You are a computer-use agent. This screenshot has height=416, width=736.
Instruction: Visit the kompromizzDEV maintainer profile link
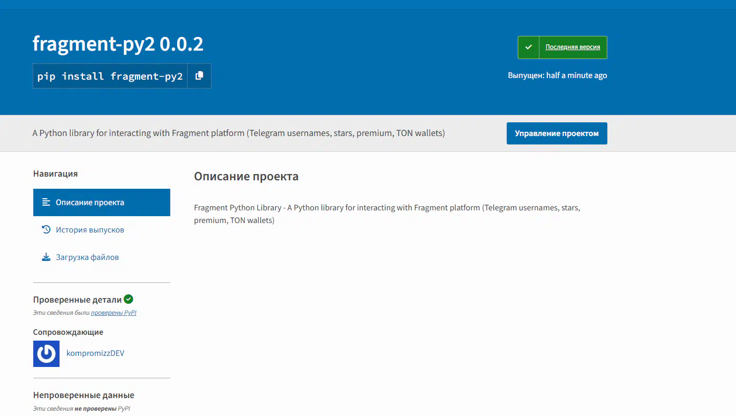coord(95,353)
